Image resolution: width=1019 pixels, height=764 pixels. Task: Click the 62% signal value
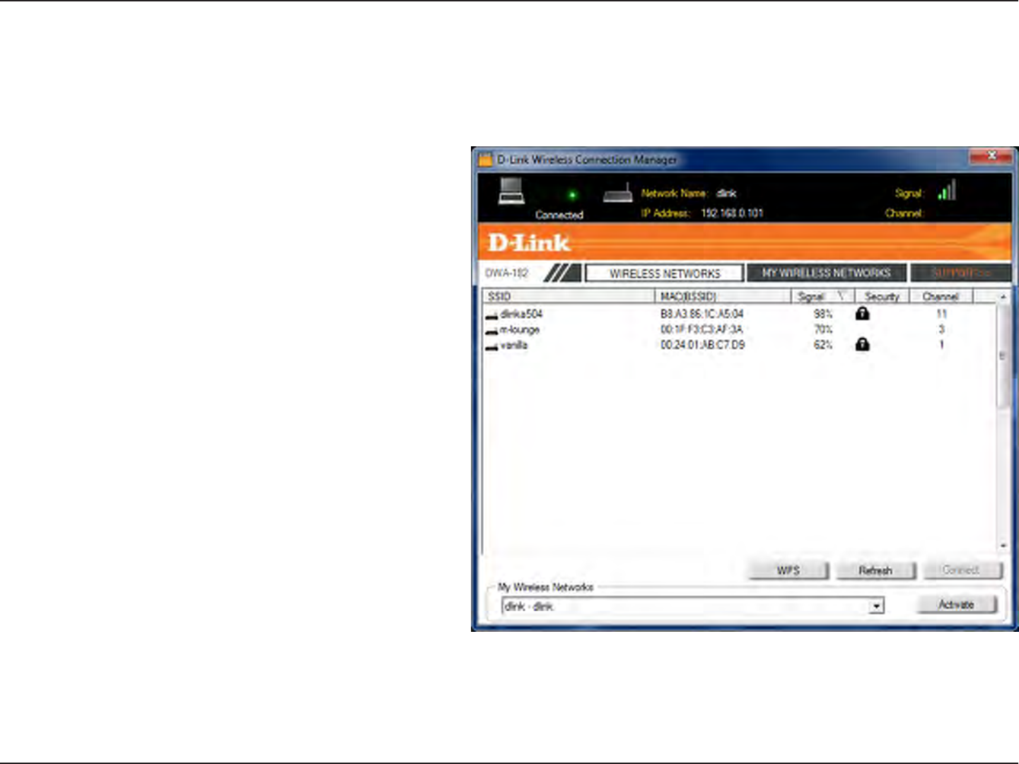click(x=823, y=345)
